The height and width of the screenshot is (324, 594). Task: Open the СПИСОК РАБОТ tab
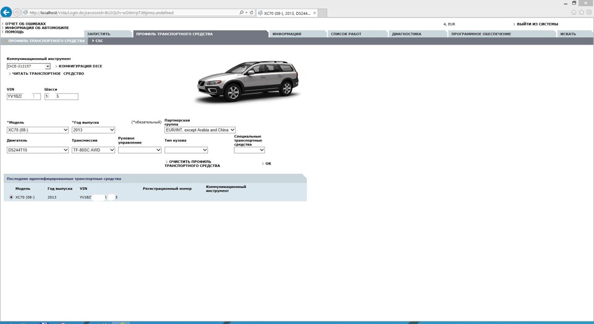(357, 34)
